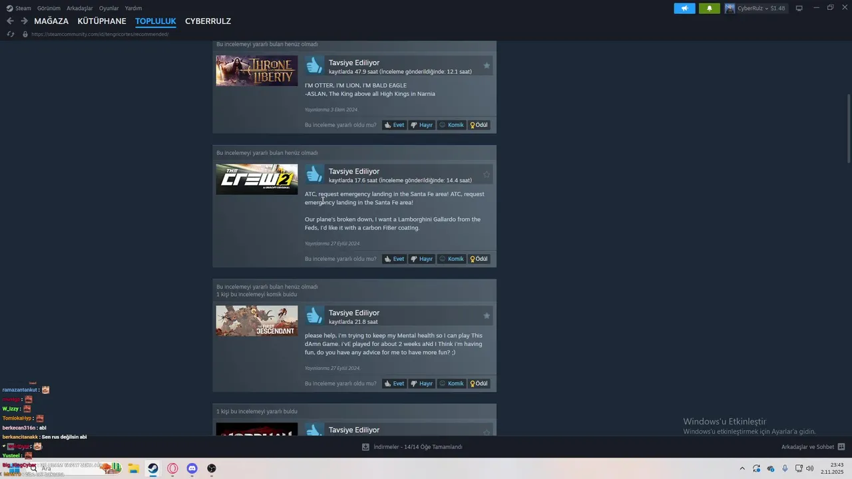The height and width of the screenshot is (479, 852).
Task: Open the Steam menu
Action: click(x=19, y=8)
